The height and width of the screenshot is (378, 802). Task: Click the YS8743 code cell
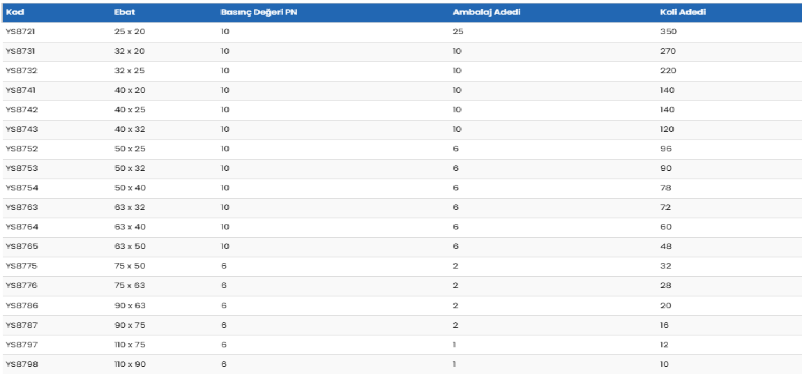[21, 129]
